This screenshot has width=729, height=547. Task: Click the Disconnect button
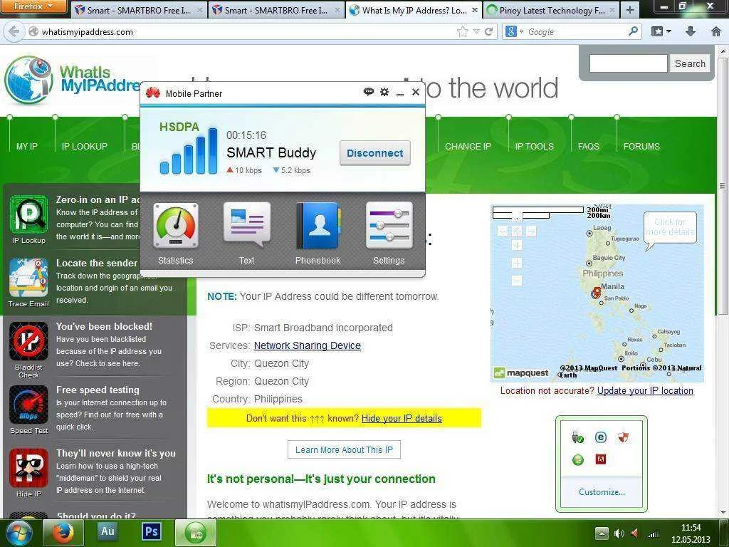click(x=374, y=153)
